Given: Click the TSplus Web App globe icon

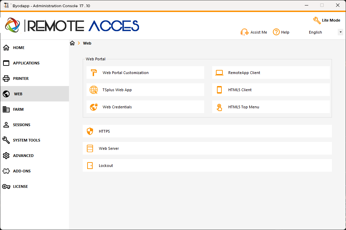Looking at the screenshot, I should point(94,90).
